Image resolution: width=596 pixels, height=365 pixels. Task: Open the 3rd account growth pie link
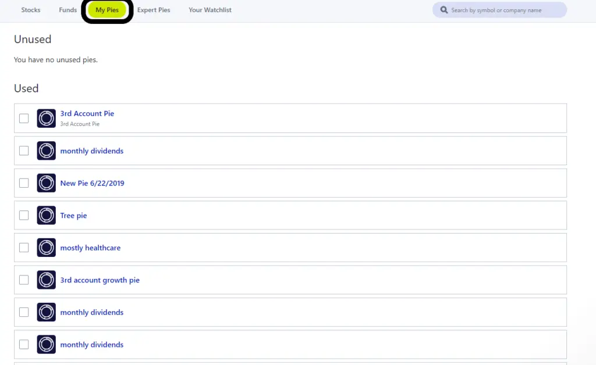100,280
